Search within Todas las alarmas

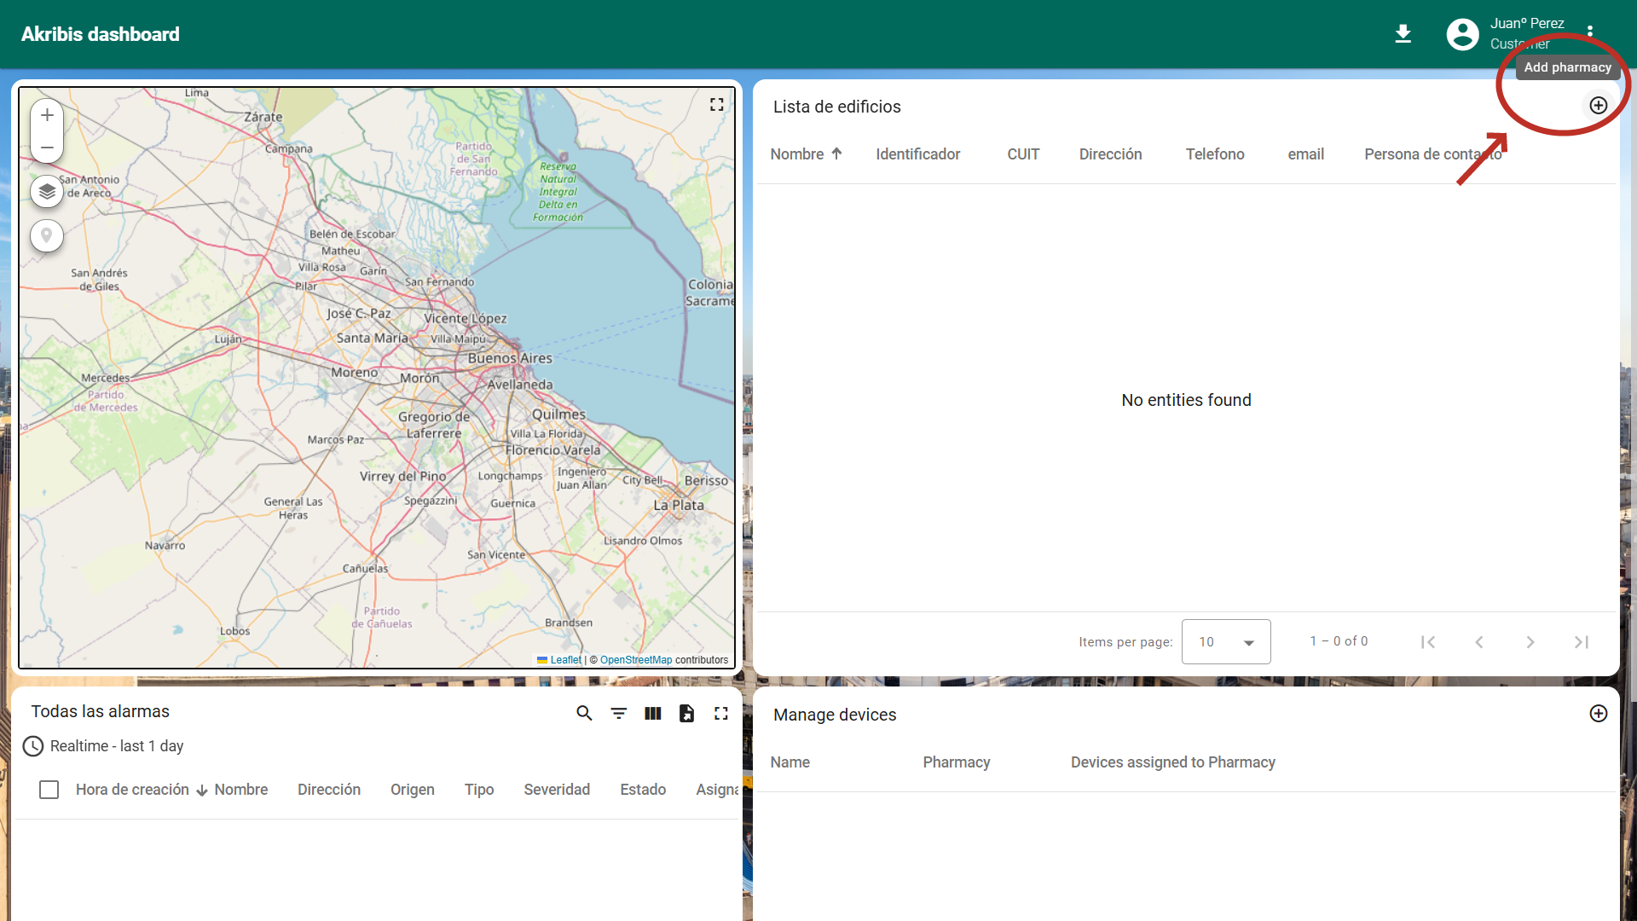(584, 714)
